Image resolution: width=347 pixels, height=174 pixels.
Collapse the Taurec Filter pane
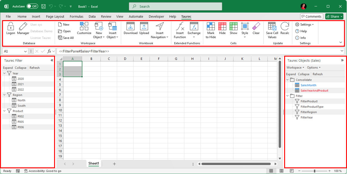52,60
